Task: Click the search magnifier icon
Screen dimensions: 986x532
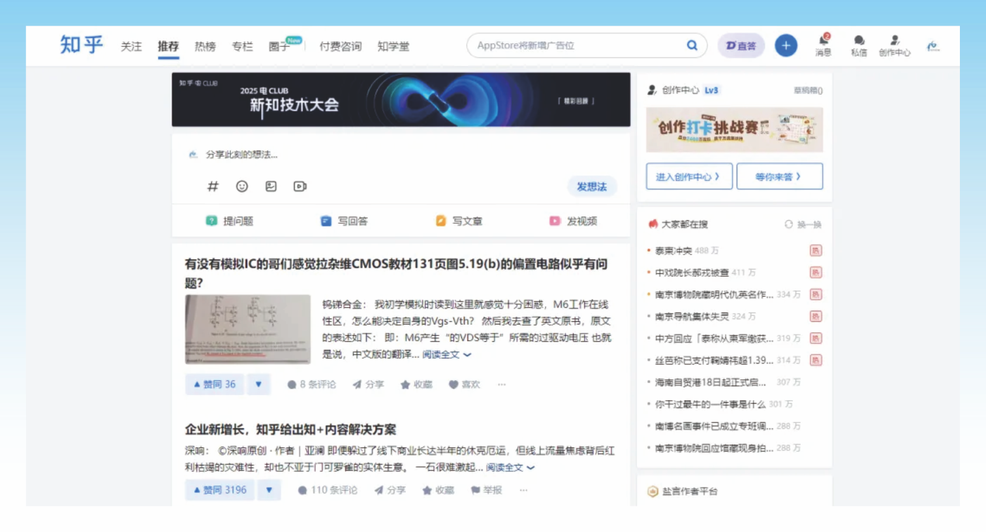Action: tap(692, 46)
